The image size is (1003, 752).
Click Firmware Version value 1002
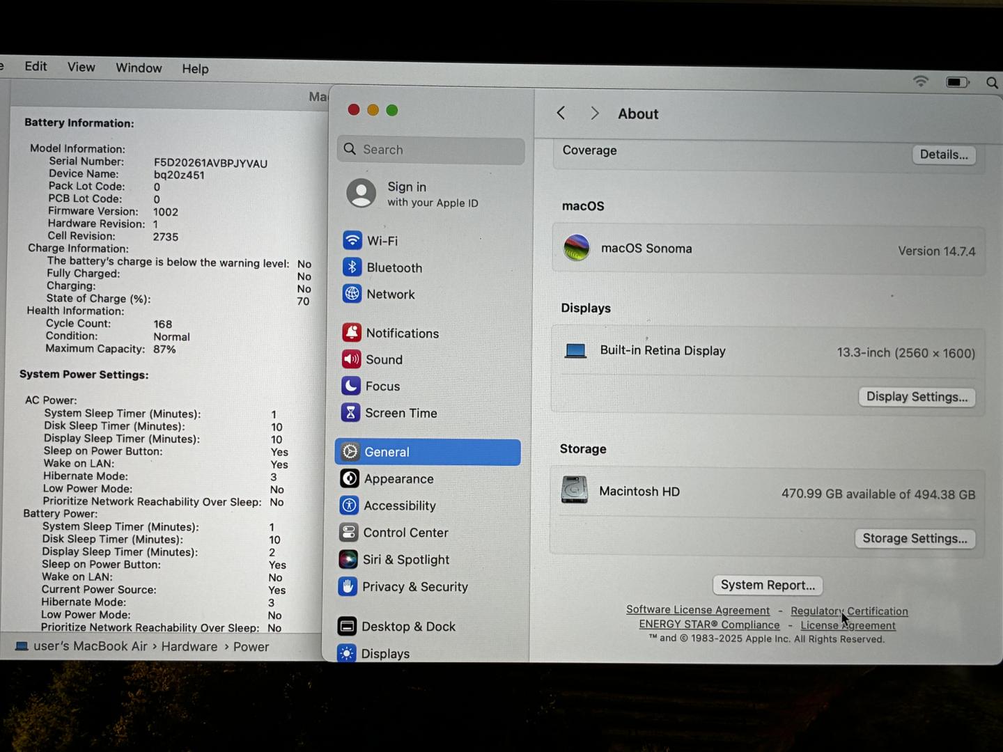166,212
